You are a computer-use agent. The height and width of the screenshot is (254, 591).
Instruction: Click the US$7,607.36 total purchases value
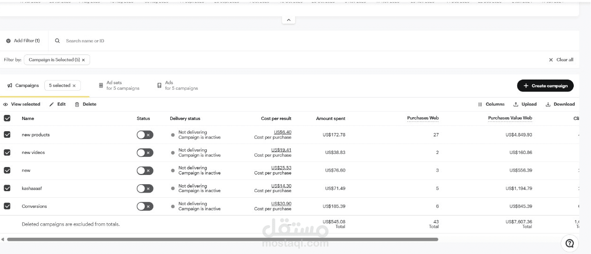click(519, 222)
